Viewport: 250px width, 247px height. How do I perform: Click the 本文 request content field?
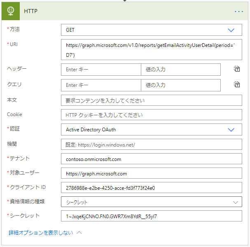pyautogui.click(x=152, y=100)
